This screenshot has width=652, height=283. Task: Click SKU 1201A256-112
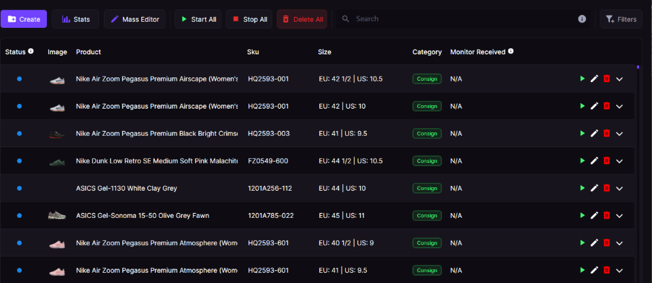point(270,188)
